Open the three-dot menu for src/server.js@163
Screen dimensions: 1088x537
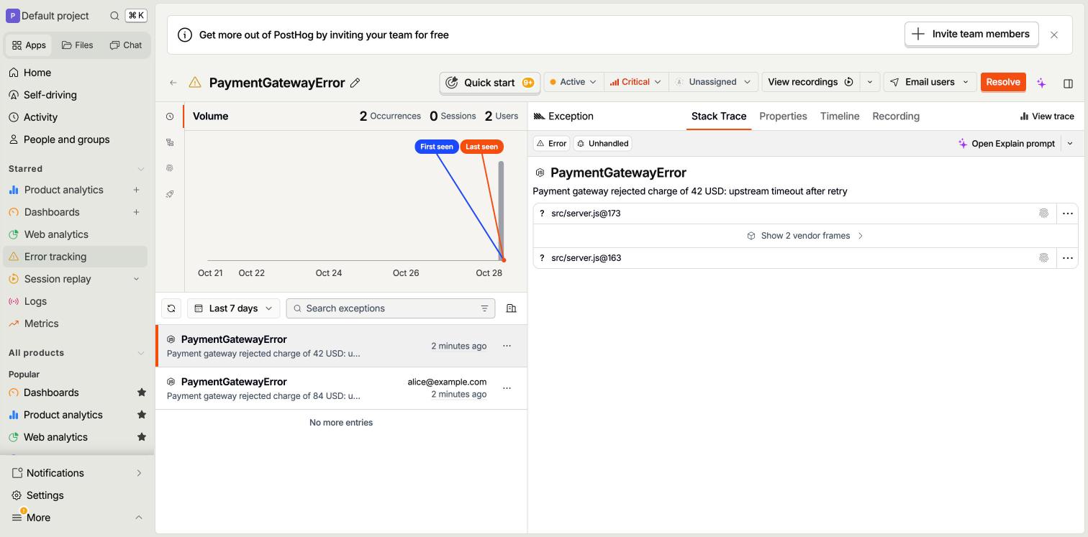[1067, 258]
